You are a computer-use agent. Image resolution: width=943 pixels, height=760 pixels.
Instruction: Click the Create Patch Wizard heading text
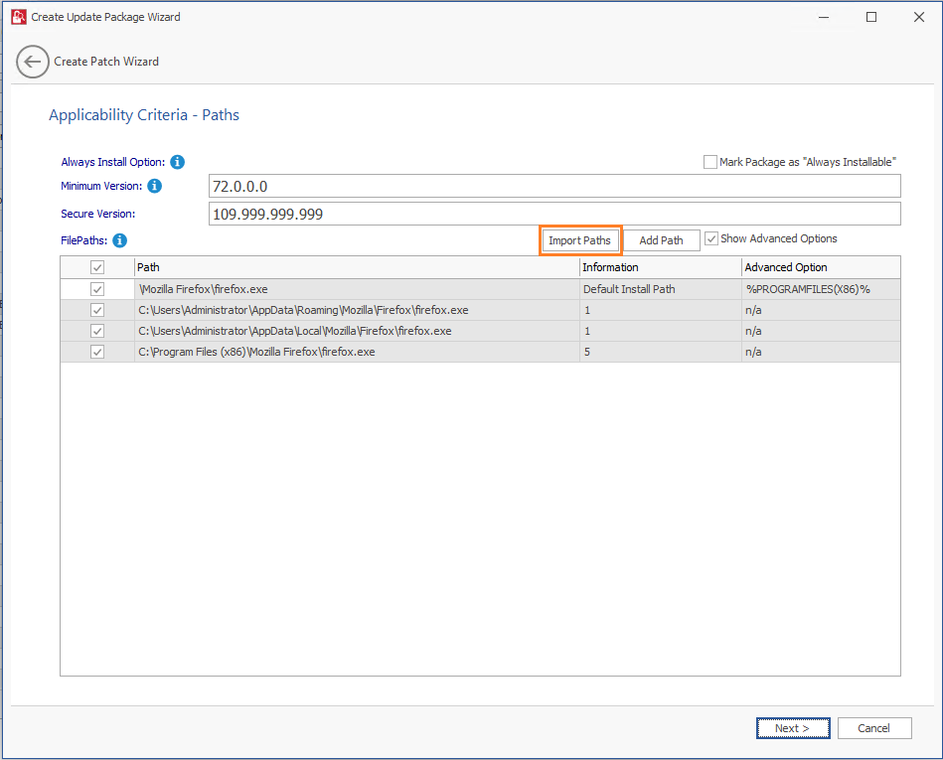coord(106,62)
